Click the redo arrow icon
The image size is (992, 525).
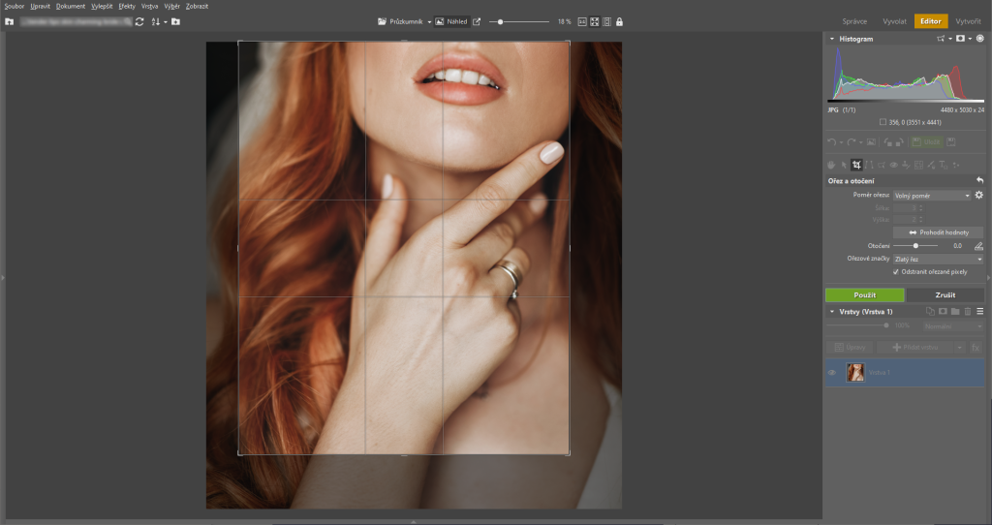(852, 142)
